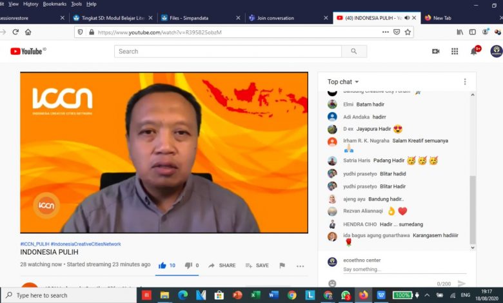The height and width of the screenshot is (303, 503).
Task: Click Satria Haris chat username
Action: pos(357,161)
